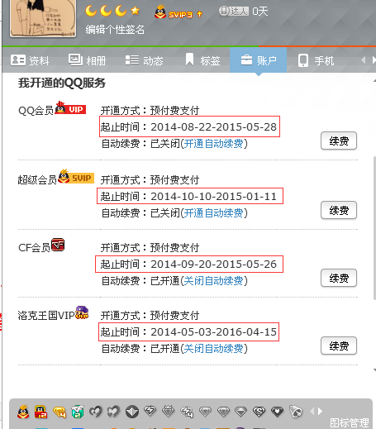The width and height of the screenshot is (376, 429).
Task: Click the orange SVIP upgrade arrow
Action: [200, 14]
